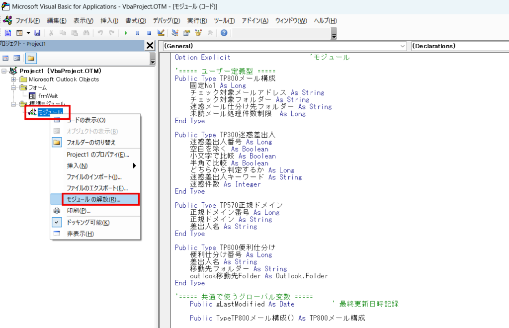Image resolution: width=509 pixels, height=328 pixels.
Task: Open the Project Explorer toolbar icon
Action: [x=175, y=33]
